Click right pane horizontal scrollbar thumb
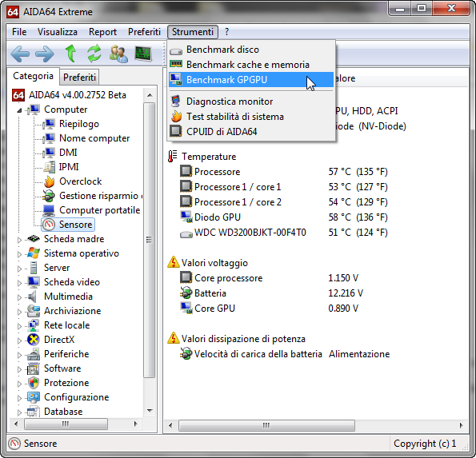476x458 pixels. 266,425
